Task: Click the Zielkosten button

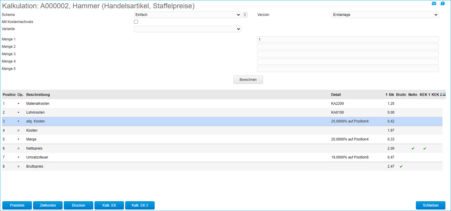Action: point(48,205)
